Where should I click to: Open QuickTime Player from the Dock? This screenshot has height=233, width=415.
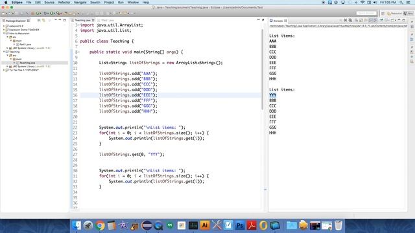tap(158, 225)
